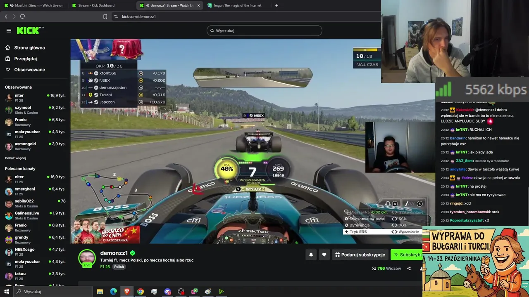Click the F1 25 category link under title
This screenshot has width=529, height=297.
(x=105, y=266)
